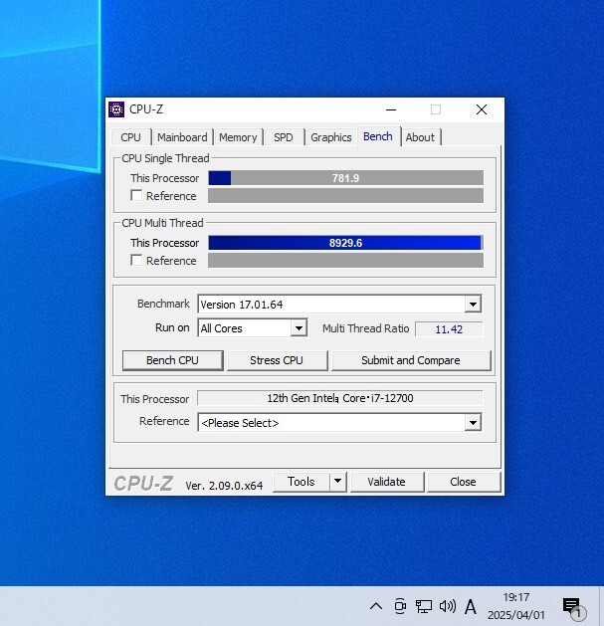Open the Meet Now camera tray icon
The width and height of the screenshot is (604, 626).
pos(400,606)
